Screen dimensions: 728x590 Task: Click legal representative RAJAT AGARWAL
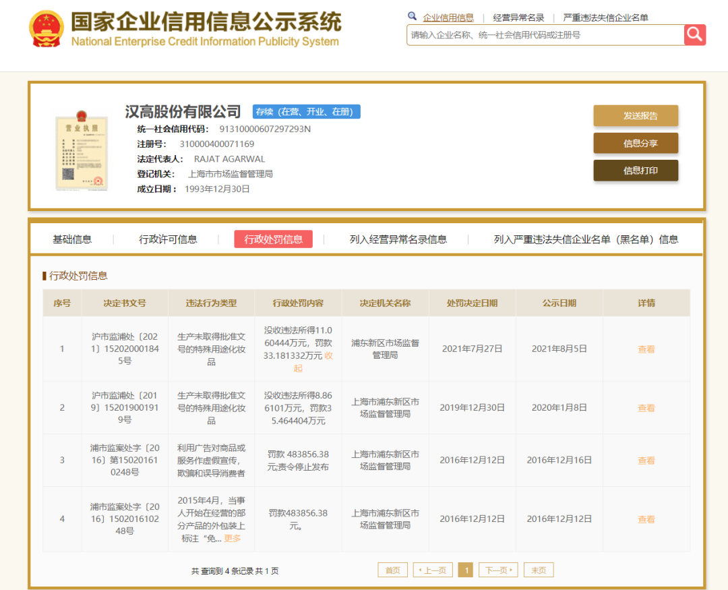pyautogui.click(x=229, y=159)
